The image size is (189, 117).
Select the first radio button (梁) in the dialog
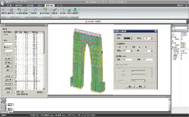click(118, 47)
